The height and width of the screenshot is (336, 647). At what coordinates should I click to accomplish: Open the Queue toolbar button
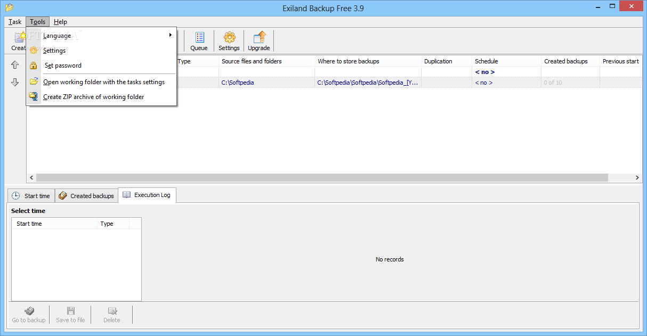[x=199, y=41]
